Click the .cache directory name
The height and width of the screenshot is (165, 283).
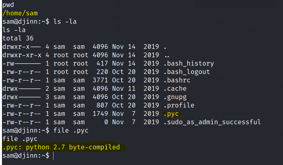click(175, 89)
